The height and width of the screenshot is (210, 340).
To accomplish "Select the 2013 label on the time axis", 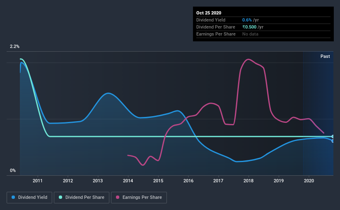I will coord(98,181).
